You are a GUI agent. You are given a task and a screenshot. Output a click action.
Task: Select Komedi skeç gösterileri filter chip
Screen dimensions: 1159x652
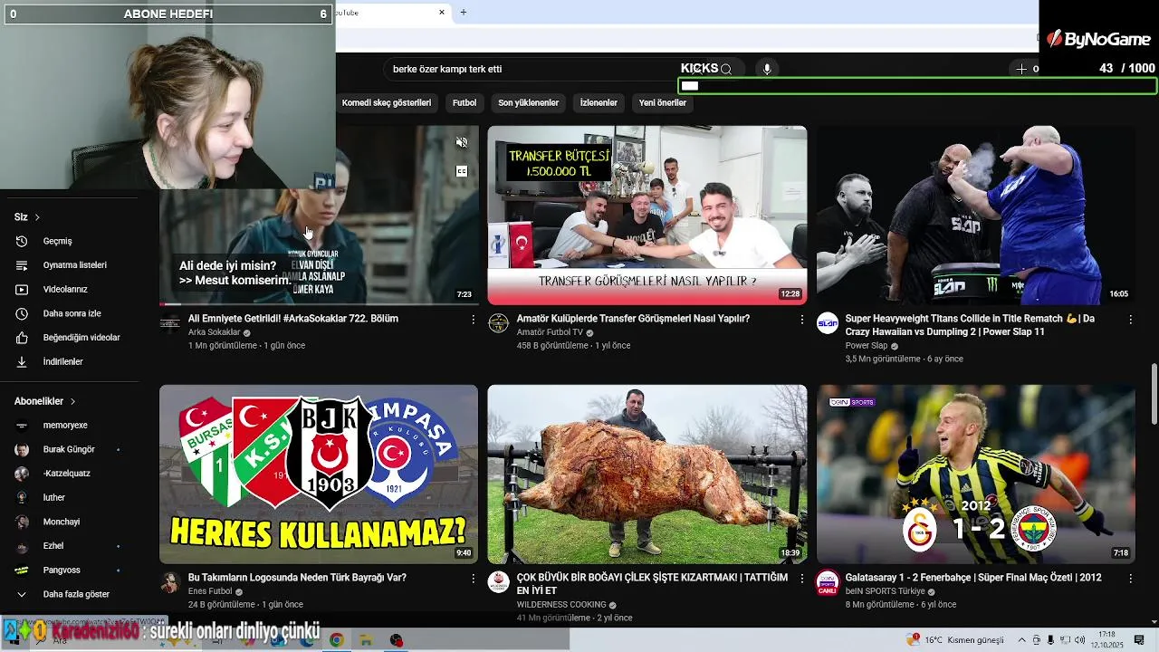click(x=387, y=103)
